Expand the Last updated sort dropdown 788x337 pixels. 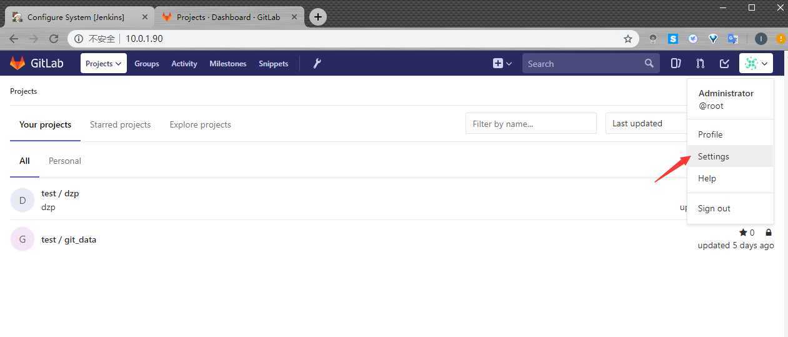647,123
